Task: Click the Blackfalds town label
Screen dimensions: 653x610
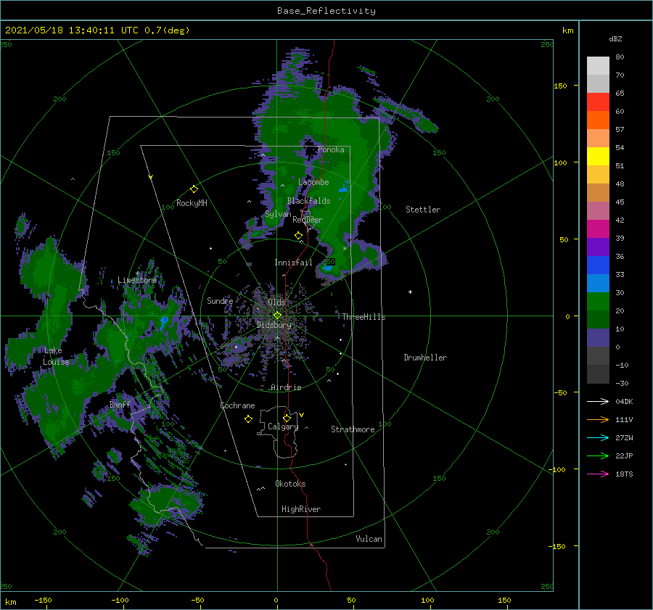Action: pyautogui.click(x=308, y=201)
